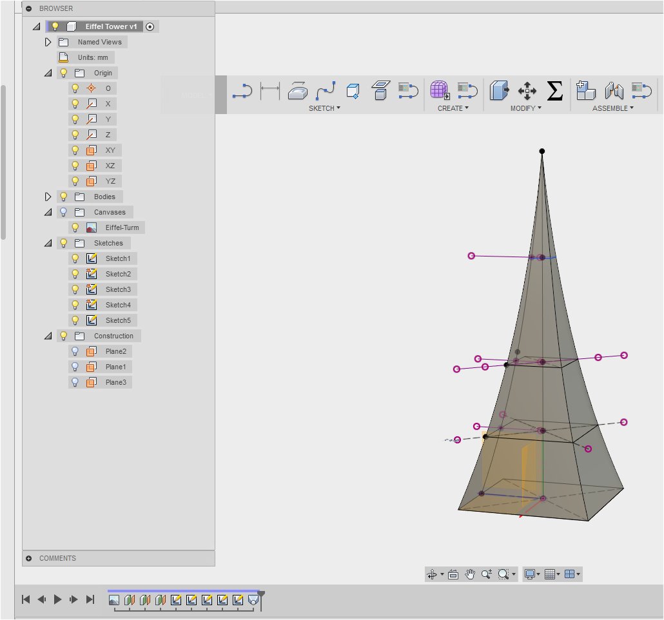Screen dimensions: 664x620
Task: Collapse the Eiffel Tower v1 root node
Action: coord(36,26)
